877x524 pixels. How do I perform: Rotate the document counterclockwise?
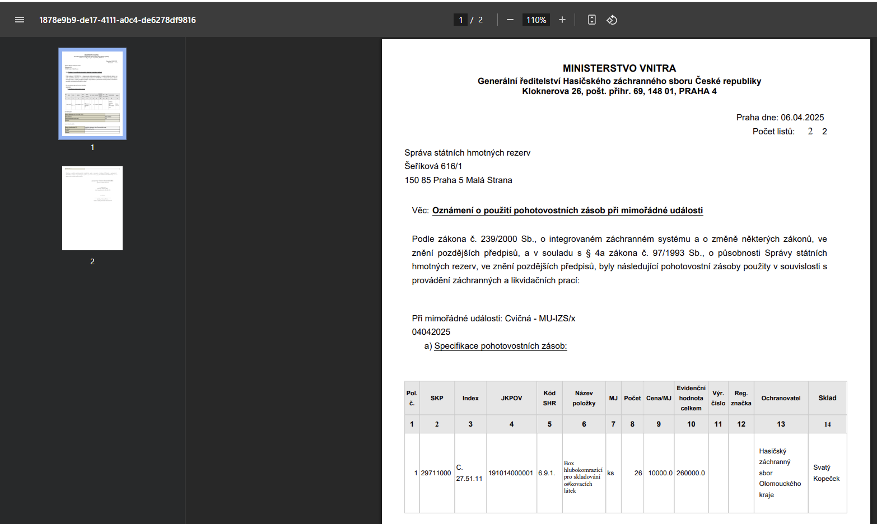612,20
